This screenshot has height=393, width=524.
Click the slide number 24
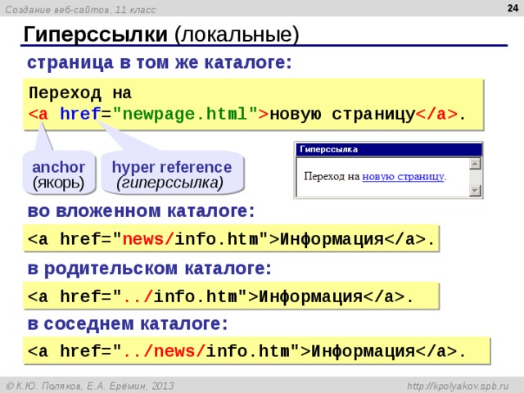pyautogui.click(x=513, y=8)
